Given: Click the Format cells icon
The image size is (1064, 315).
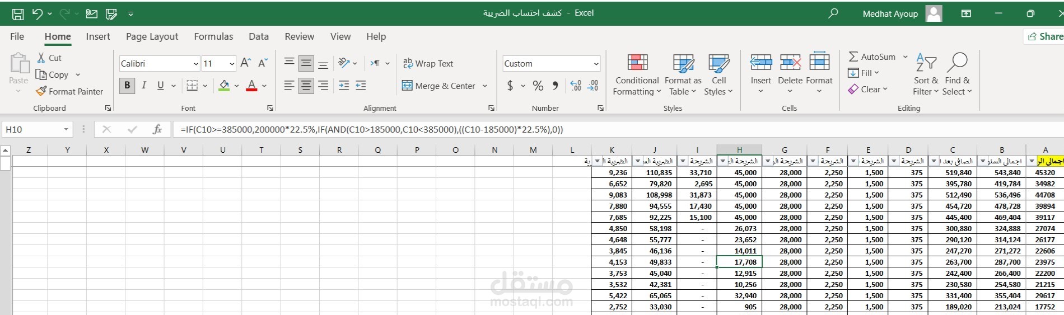Looking at the screenshot, I should pyautogui.click(x=819, y=62).
